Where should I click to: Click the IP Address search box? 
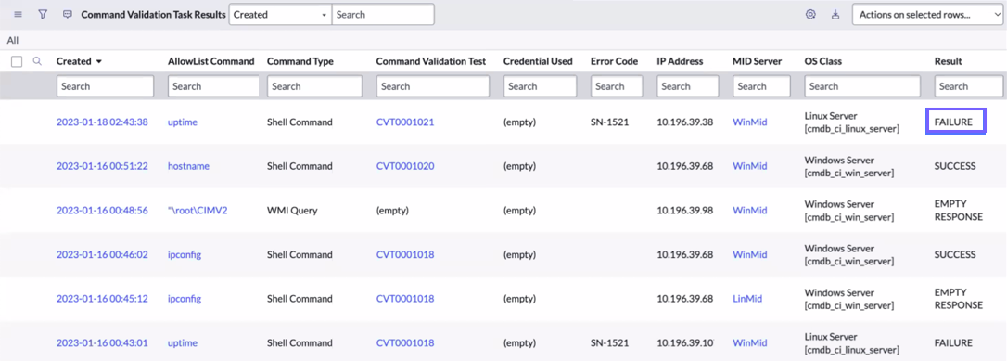pyautogui.click(x=688, y=86)
